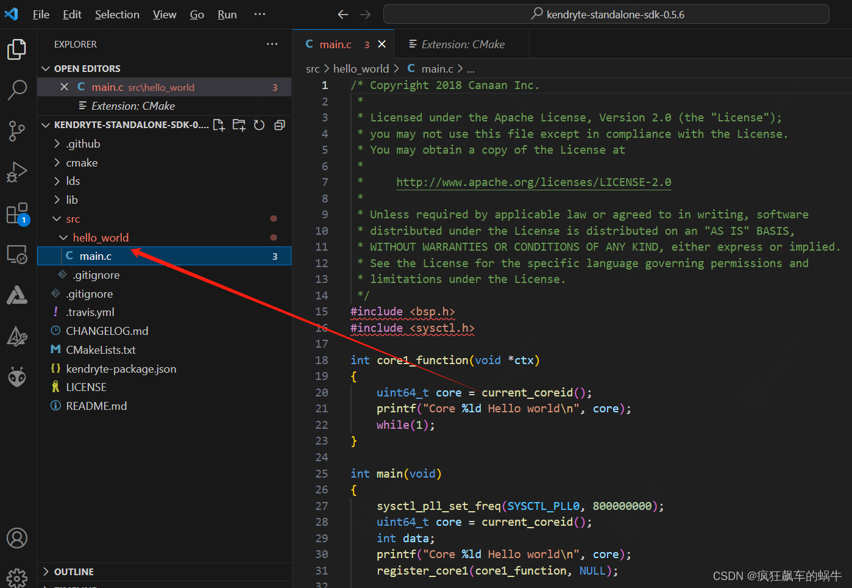Click the New File icon in explorer
The image size is (852, 588).
click(x=219, y=125)
